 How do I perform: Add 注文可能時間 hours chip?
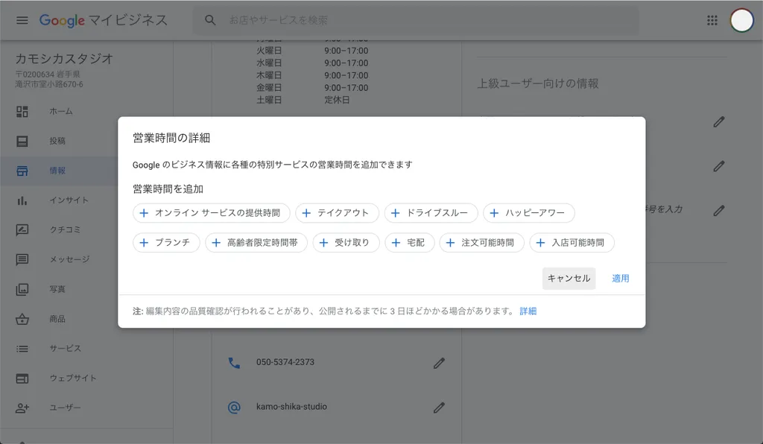(x=482, y=243)
